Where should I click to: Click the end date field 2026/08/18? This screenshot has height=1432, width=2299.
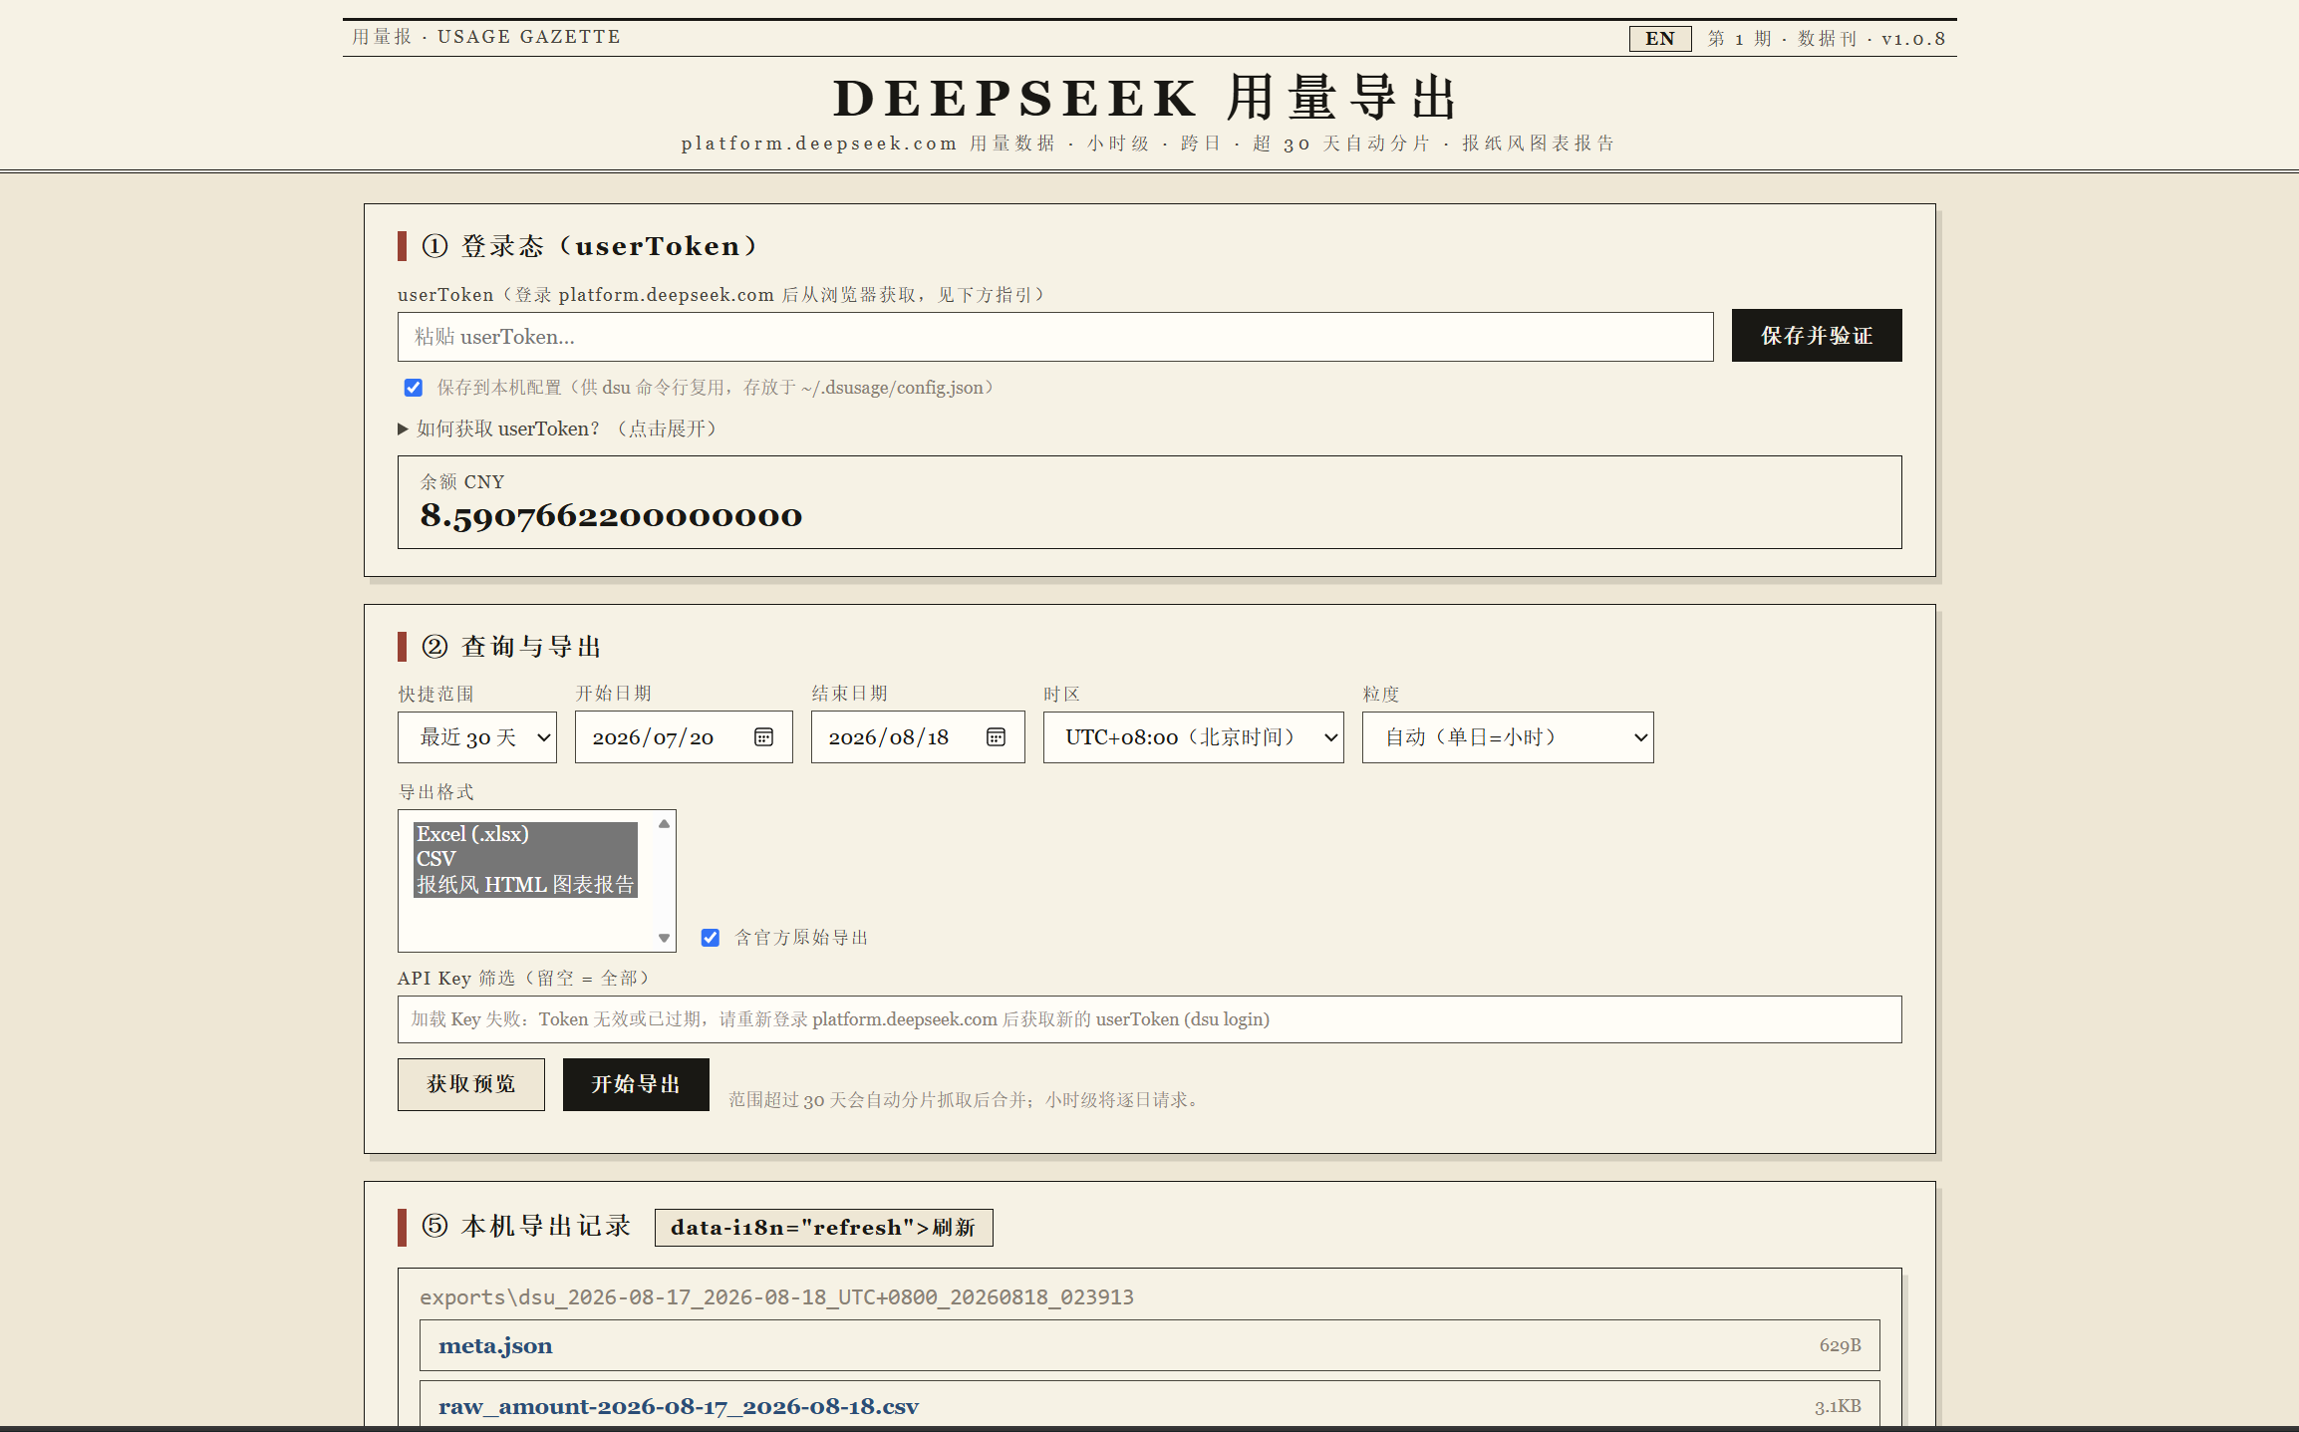(x=918, y=737)
